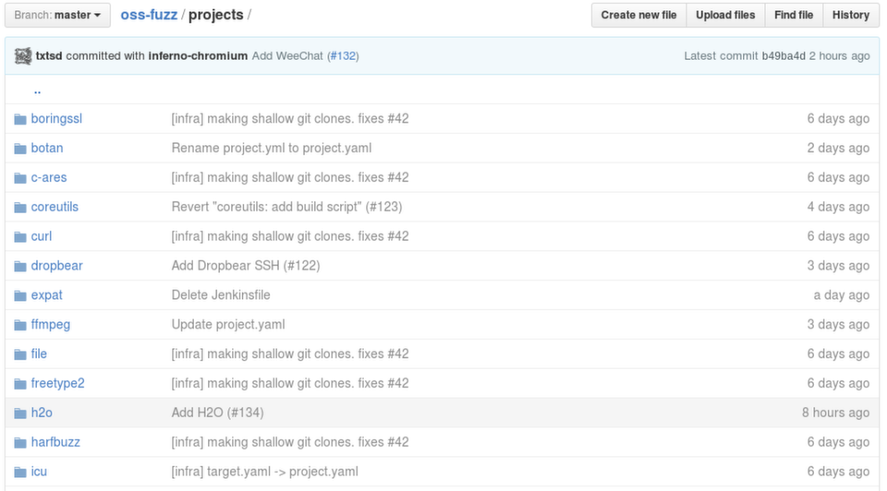This screenshot has width=887, height=491.
Task: Click the icu folder icon
Action: tap(20, 472)
